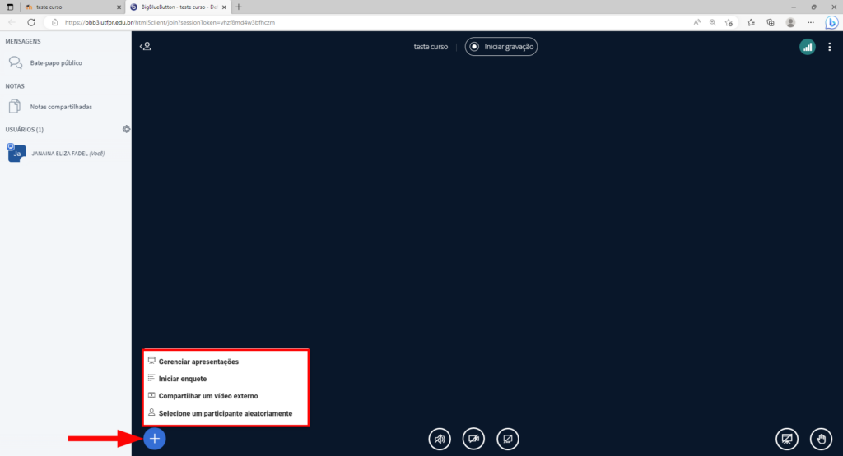Screen dimensions: 843x456
Task: Hide the user list panel toggle
Action: coord(146,47)
